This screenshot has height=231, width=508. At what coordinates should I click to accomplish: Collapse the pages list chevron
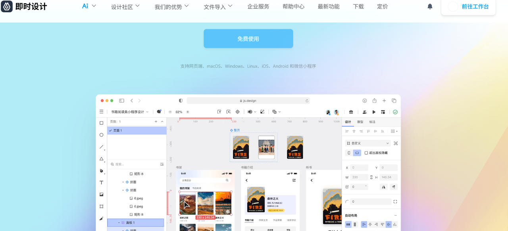[162, 122]
